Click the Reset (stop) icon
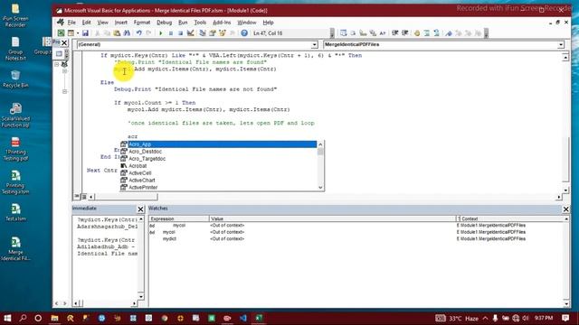579x325 pixels. click(180, 33)
